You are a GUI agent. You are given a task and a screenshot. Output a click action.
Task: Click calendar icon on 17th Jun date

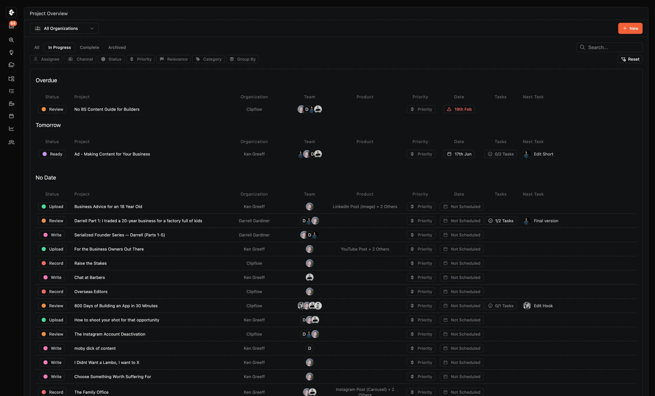click(x=449, y=154)
